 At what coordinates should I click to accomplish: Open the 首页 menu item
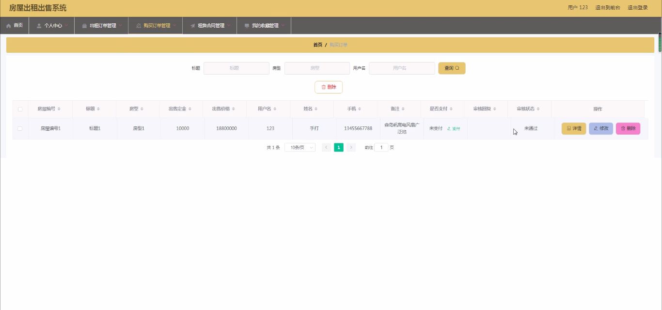tap(15, 26)
